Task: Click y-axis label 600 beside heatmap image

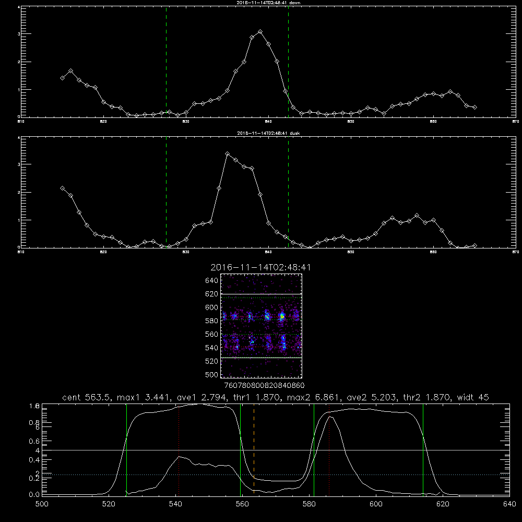Action: [x=212, y=307]
